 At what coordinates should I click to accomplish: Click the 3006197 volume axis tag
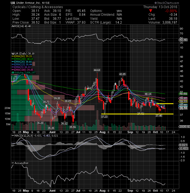184,126
